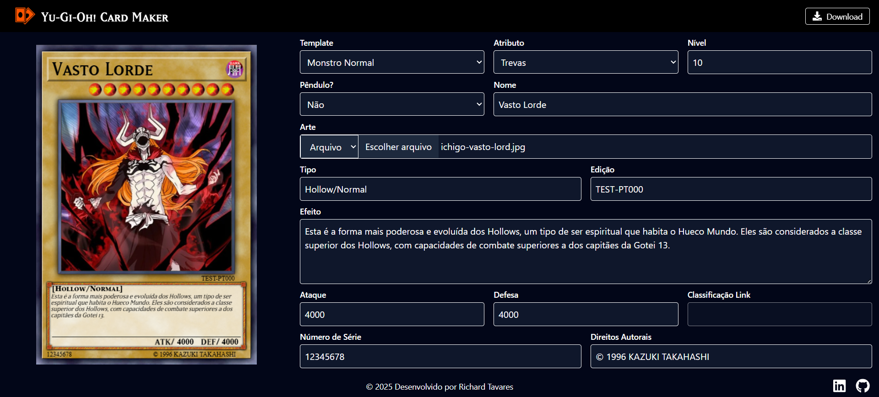Focus the Direitos Autorais field
This screenshot has width=879, height=397.
(x=731, y=356)
